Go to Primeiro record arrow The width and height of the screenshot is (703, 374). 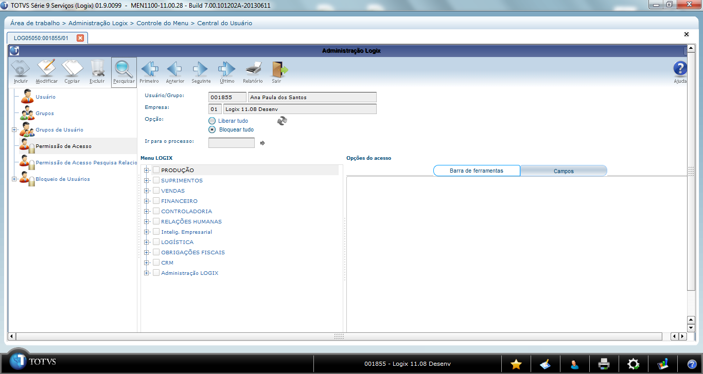149,71
